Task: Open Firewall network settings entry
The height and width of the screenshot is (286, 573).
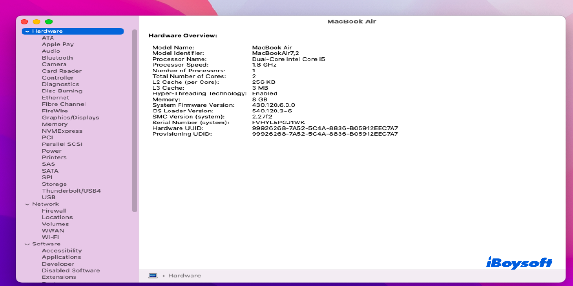Action: [x=54, y=211]
